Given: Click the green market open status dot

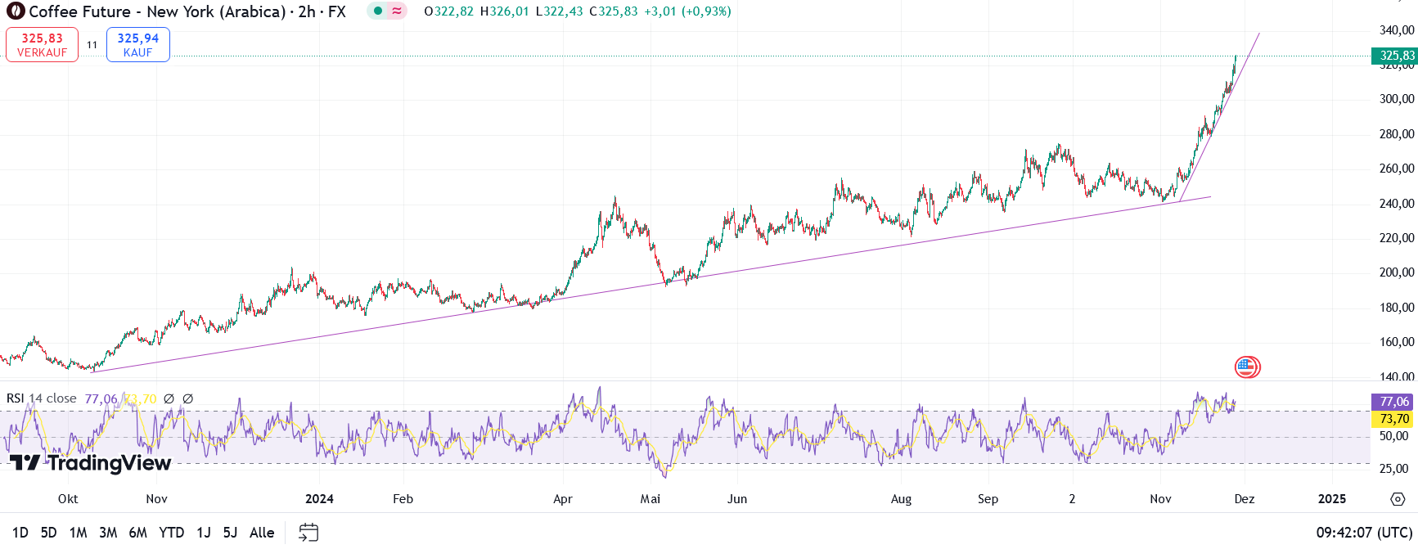Looking at the screenshot, I should pyautogui.click(x=377, y=11).
